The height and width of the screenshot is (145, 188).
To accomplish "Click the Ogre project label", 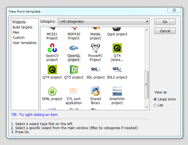I will pyautogui.click(x=117, y=34).
